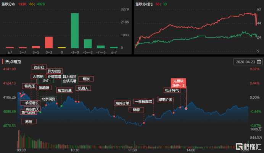
Task: Select the 储能 hotspot label
Action: tap(136, 110)
